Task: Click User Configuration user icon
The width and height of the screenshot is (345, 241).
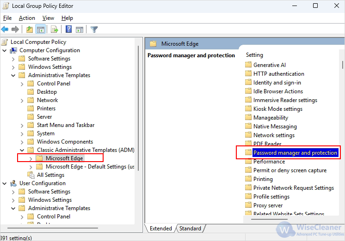Action: coord(13,183)
